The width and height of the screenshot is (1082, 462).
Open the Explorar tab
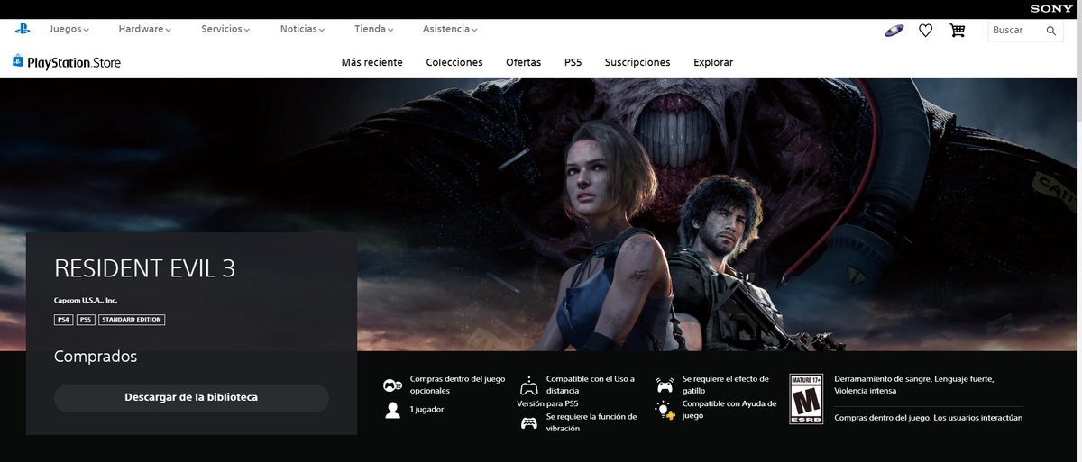(x=713, y=62)
